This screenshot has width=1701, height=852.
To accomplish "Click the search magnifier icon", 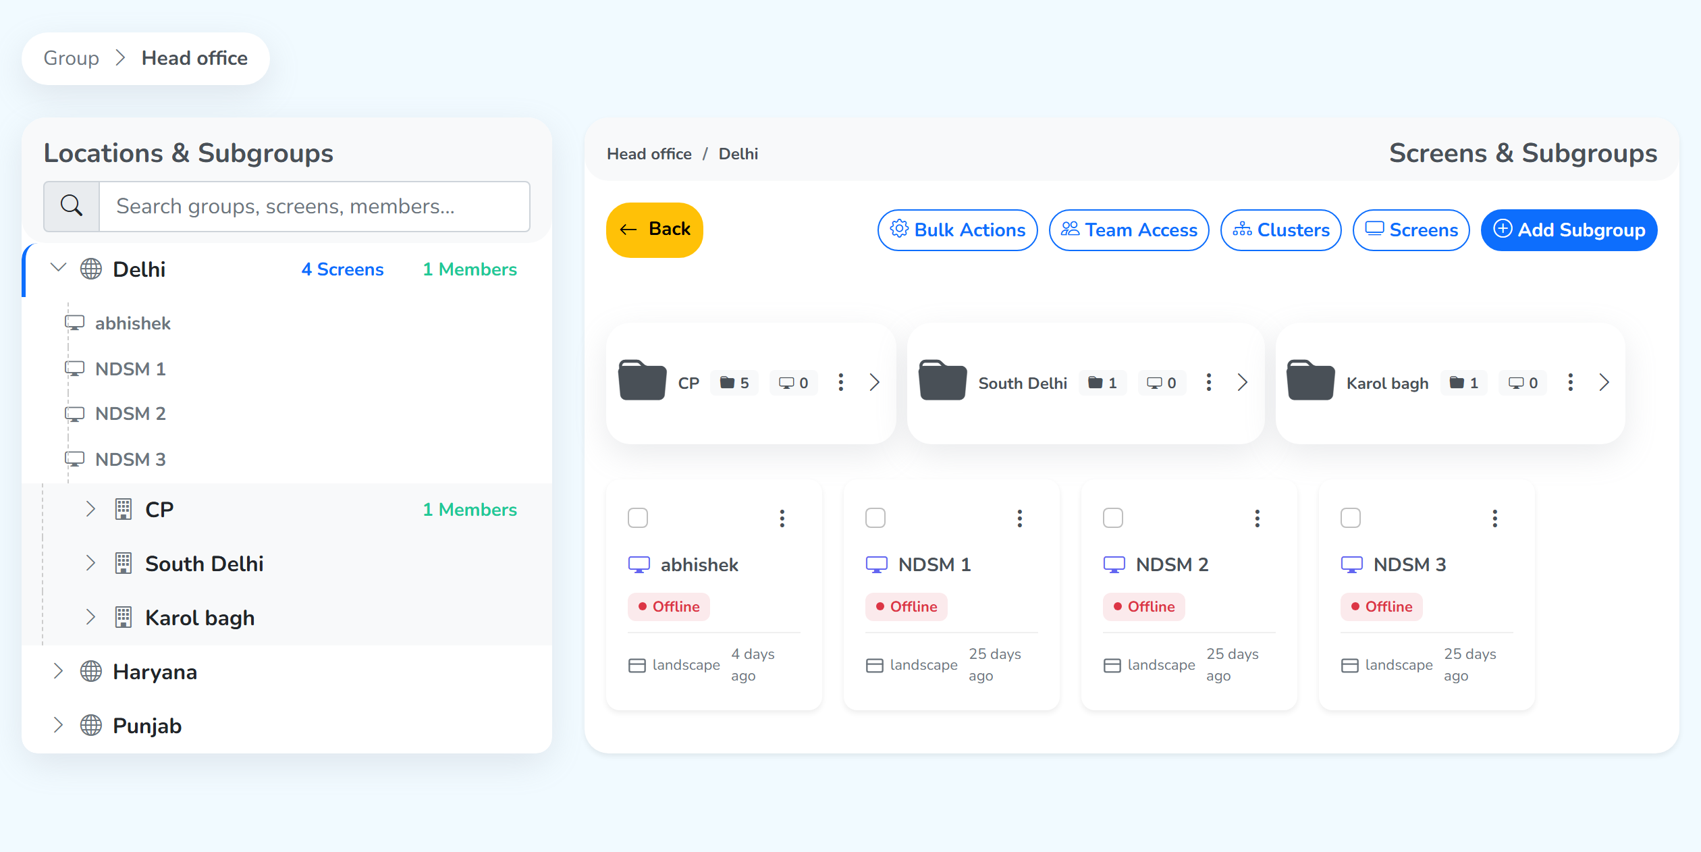I will (x=72, y=206).
